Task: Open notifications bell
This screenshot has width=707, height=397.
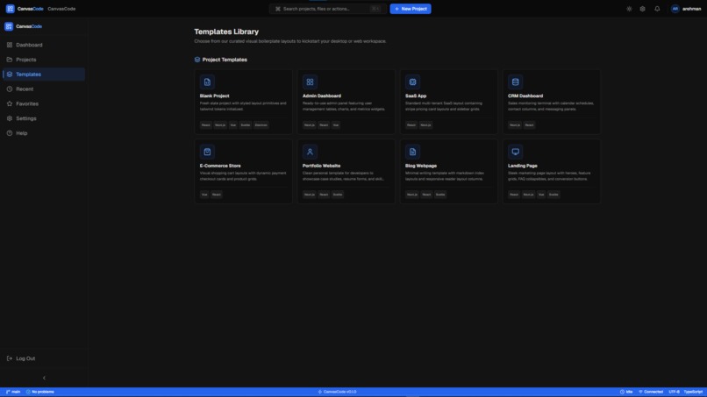Action: (x=657, y=9)
